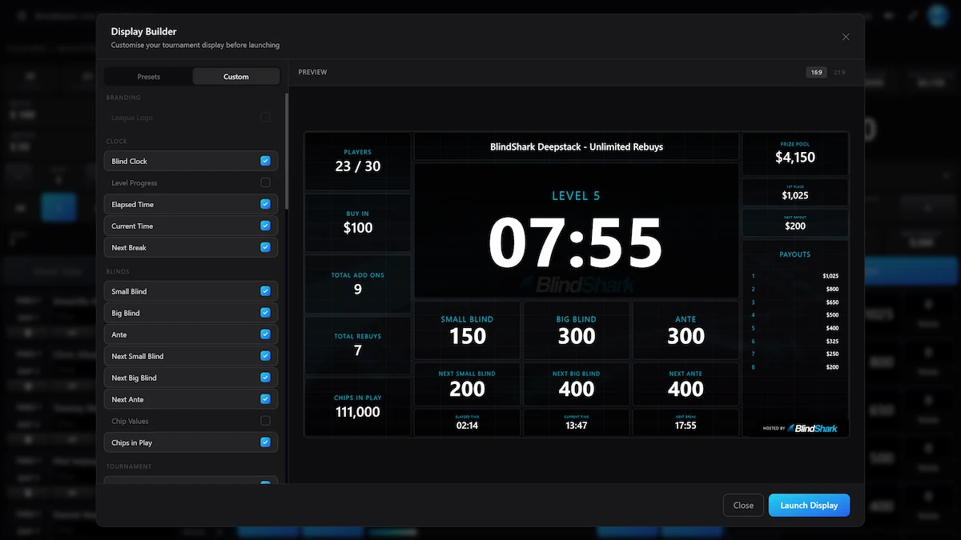Click the Level 5 label in preview

pyautogui.click(x=576, y=196)
